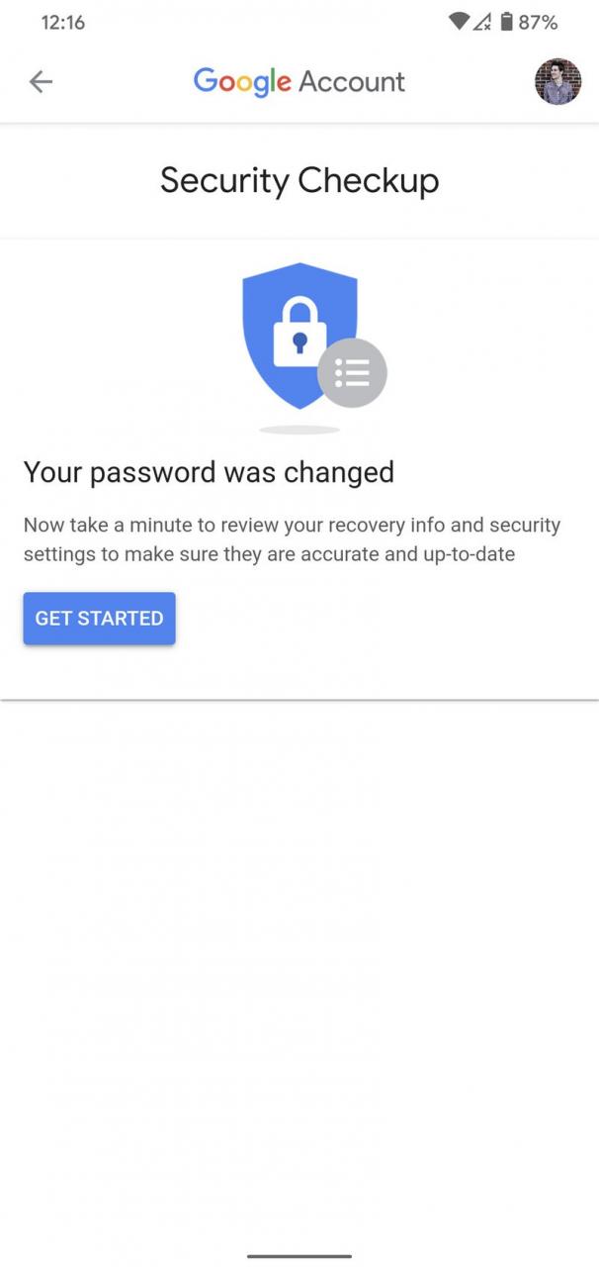Click the recovery info description text
599x1267 pixels.
coord(292,539)
